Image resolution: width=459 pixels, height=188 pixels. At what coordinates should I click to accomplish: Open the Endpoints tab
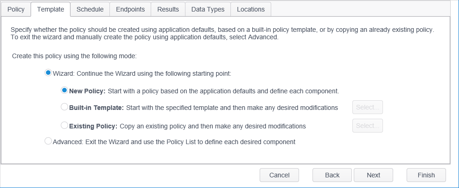coord(130,9)
